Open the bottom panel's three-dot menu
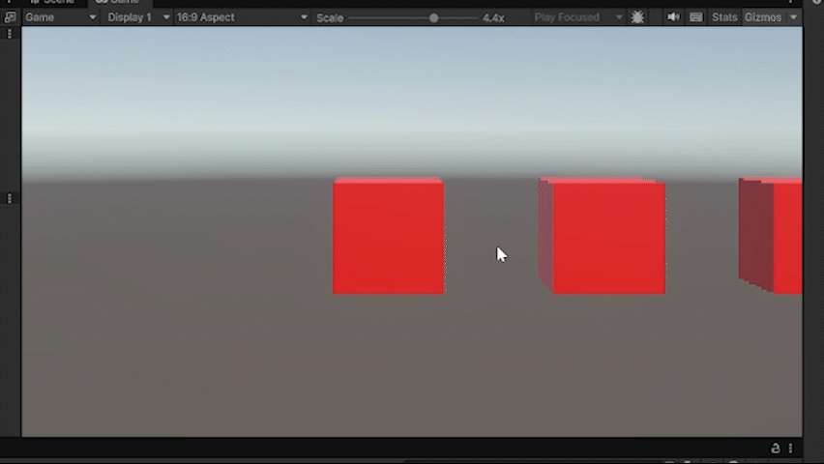This screenshot has height=464, width=824. tap(791, 449)
